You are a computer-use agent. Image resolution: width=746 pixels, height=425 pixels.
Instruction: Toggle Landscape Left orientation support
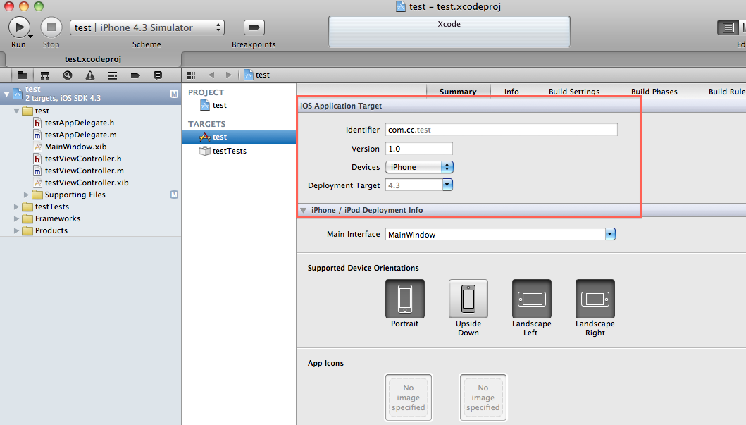tap(531, 298)
